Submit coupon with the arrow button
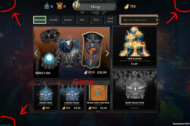The width and height of the screenshot is (190, 126). [157, 20]
